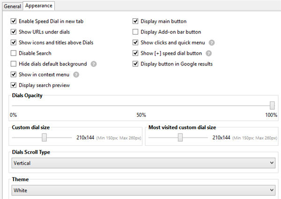
Task: Uncheck Show URLs under dials
Action: point(14,32)
